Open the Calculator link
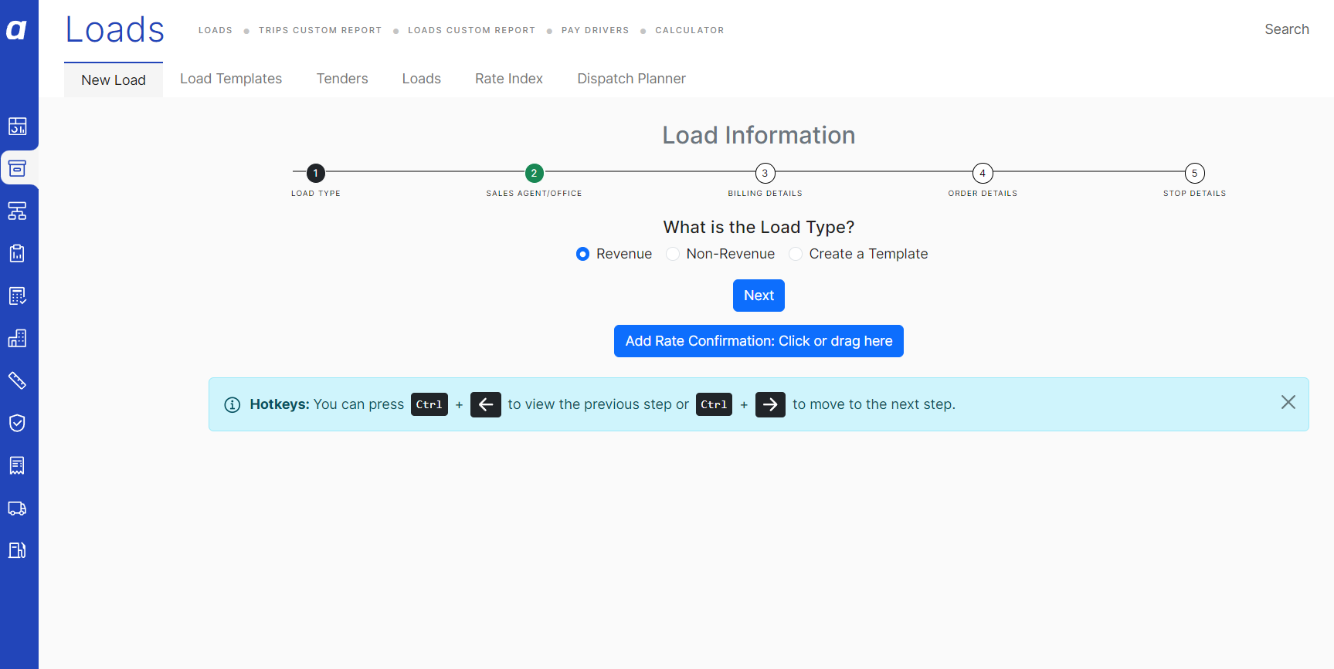 (x=690, y=30)
